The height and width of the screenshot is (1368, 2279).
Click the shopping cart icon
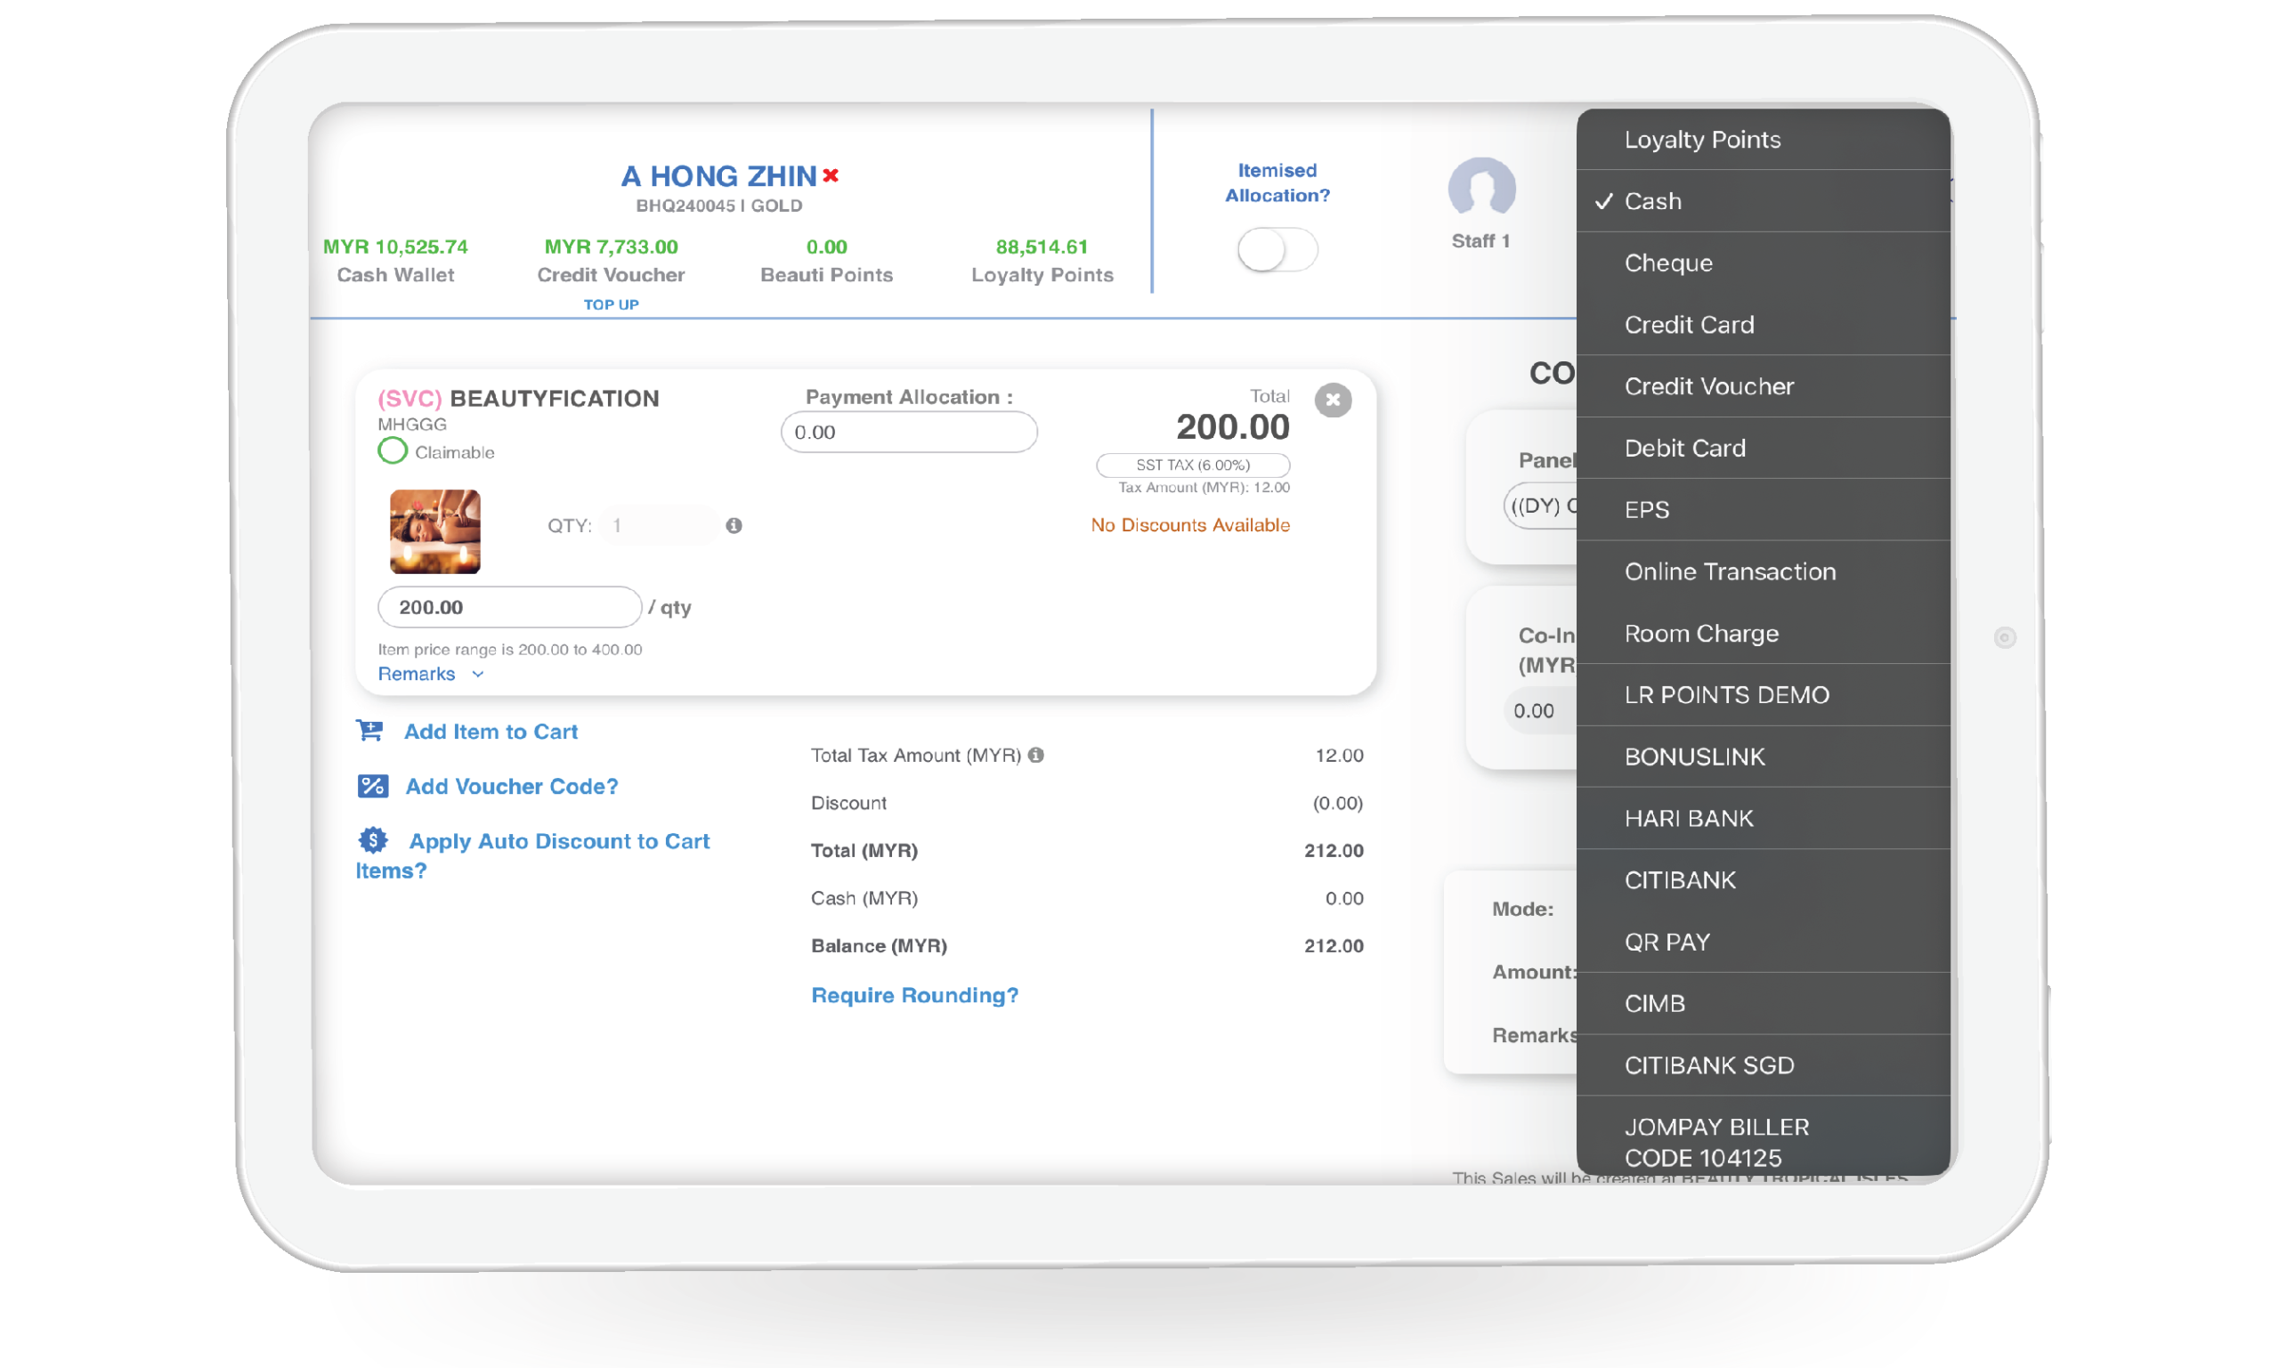click(x=370, y=731)
